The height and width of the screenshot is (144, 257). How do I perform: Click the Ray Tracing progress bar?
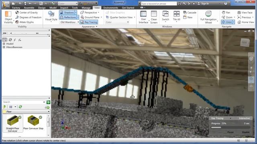[230, 127]
